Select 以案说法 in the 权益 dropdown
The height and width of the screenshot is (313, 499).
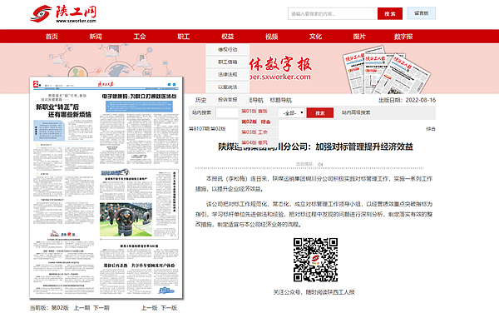[228, 87]
